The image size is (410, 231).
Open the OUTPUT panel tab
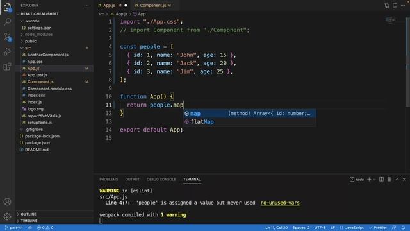(x=133, y=180)
